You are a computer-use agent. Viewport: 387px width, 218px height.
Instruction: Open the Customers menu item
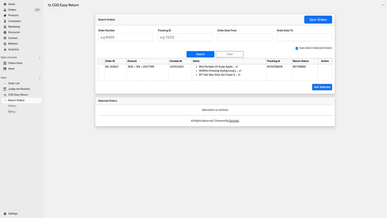(x=15, y=21)
